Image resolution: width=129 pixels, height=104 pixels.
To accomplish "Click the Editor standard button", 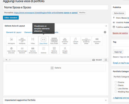I will [11, 18].
